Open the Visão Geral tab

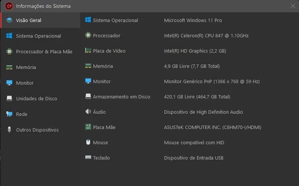[x=40, y=21]
